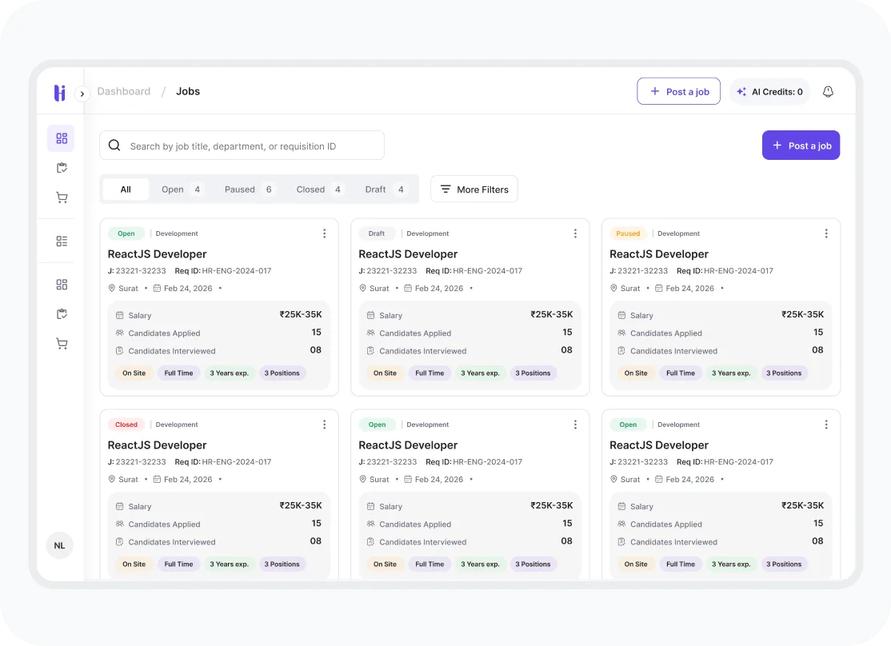Image resolution: width=891 pixels, height=646 pixels.
Task: Click the purple Post a job button
Action: (801, 145)
